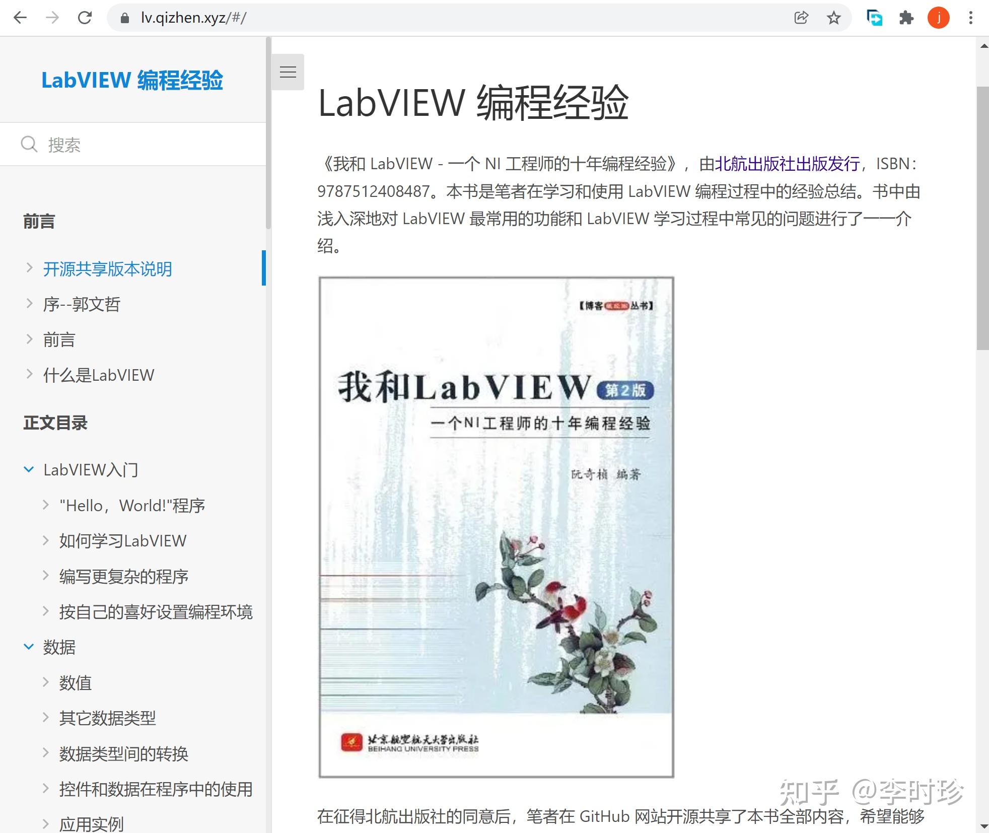Reload the current page
Screen dimensions: 989x833
pyautogui.click(x=85, y=18)
